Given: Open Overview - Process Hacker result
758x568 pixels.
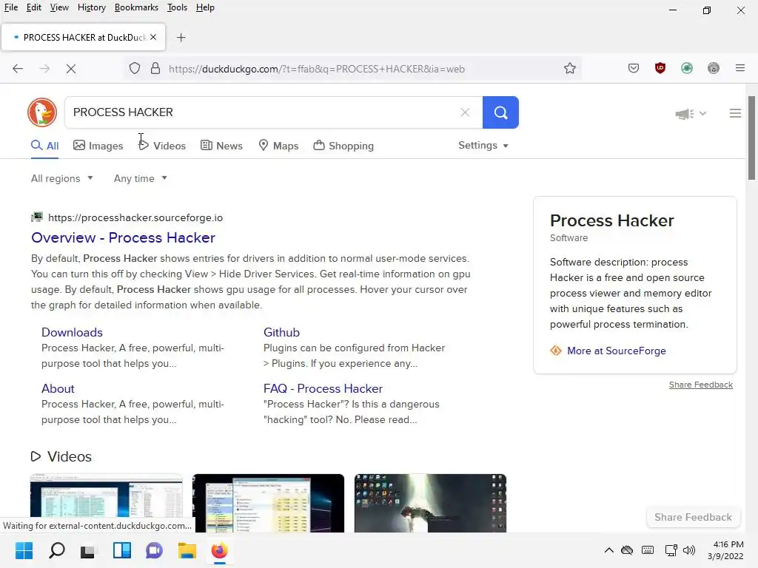Looking at the screenshot, I should (x=124, y=237).
